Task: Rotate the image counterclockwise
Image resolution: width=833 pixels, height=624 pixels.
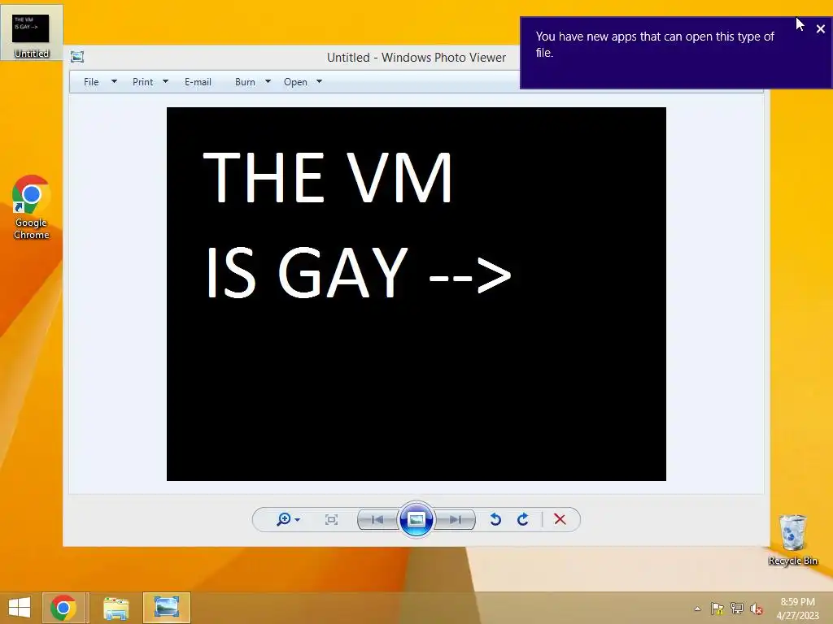Action: point(495,519)
